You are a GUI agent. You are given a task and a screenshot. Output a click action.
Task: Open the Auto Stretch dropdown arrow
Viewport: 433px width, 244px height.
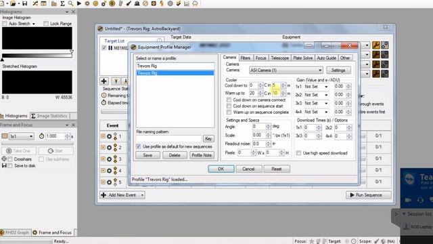[33, 24]
